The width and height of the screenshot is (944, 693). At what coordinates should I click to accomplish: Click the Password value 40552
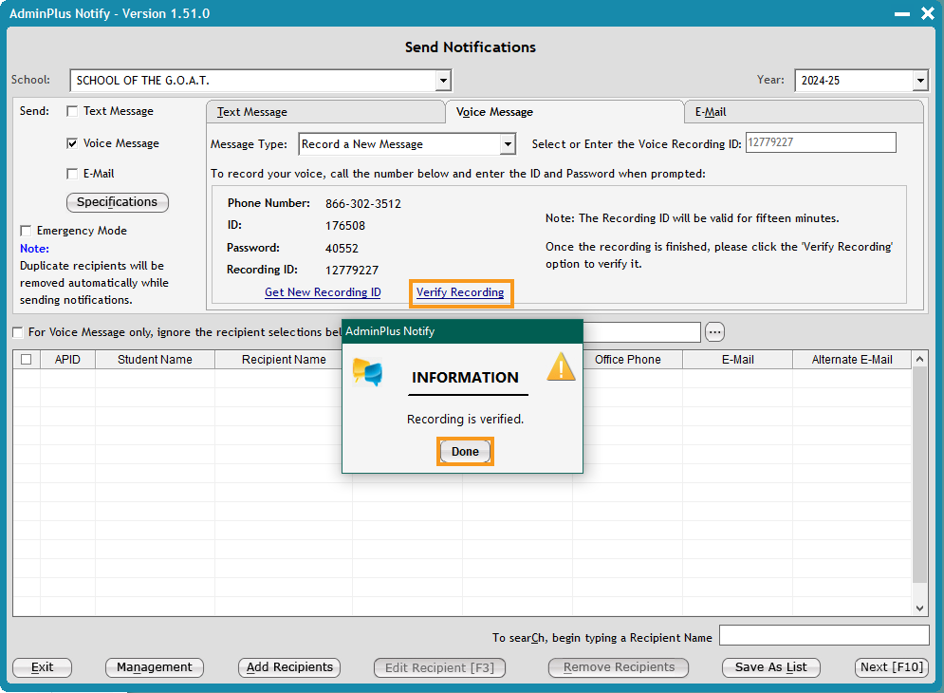coord(342,249)
